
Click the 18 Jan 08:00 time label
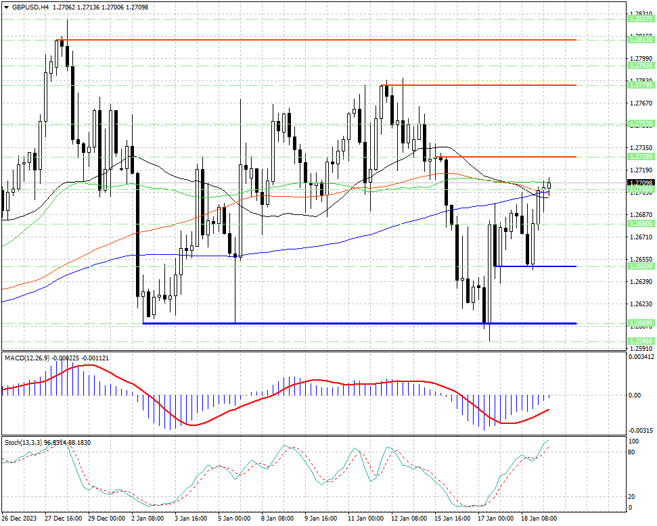pos(539,519)
